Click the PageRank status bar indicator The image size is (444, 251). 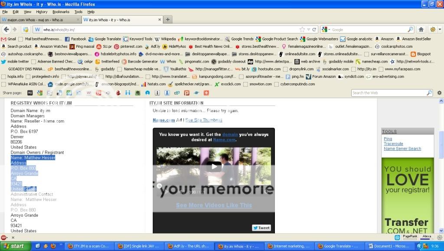[410, 237]
